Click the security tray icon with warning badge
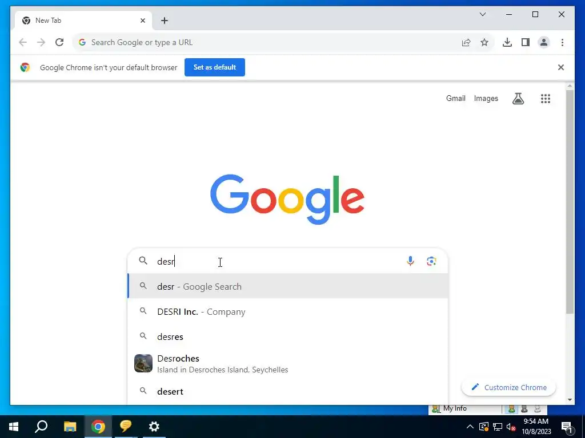The height and width of the screenshot is (438, 585). (484, 427)
